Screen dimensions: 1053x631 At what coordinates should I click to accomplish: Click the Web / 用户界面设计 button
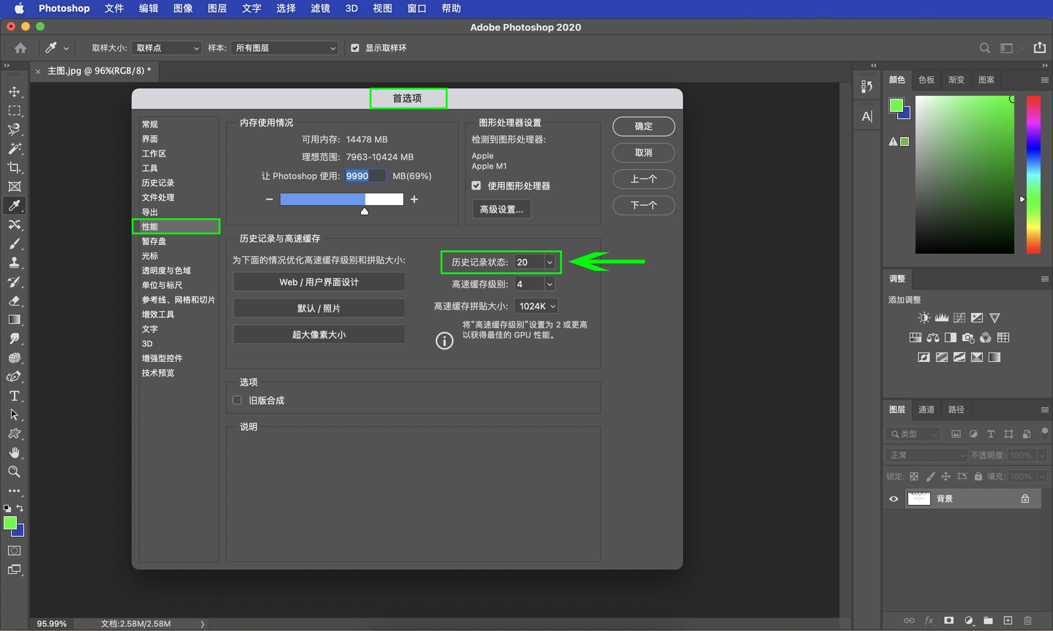click(x=319, y=282)
